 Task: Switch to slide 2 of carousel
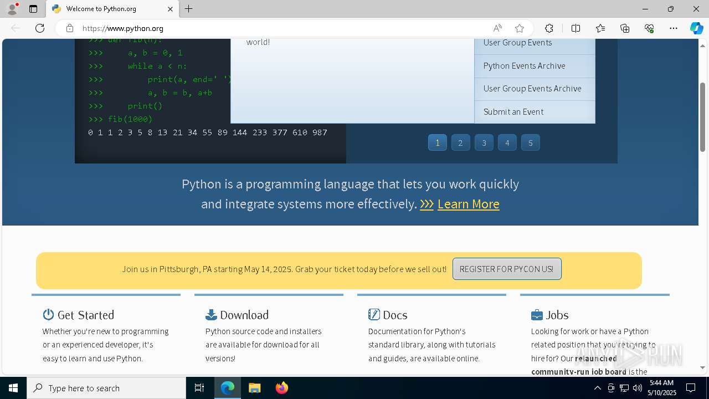tap(460, 142)
